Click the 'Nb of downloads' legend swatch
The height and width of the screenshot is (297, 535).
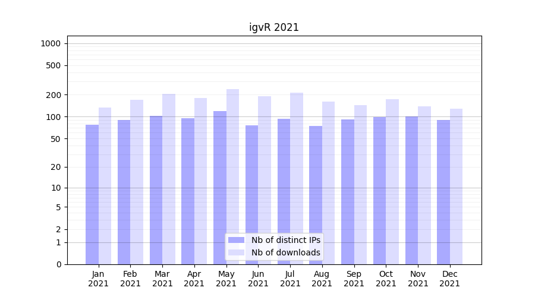pos(236,252)
